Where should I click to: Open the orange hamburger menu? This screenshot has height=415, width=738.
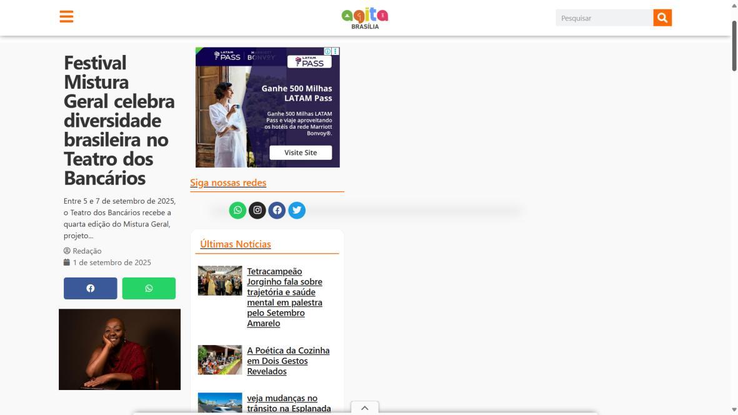coord(66,16)
